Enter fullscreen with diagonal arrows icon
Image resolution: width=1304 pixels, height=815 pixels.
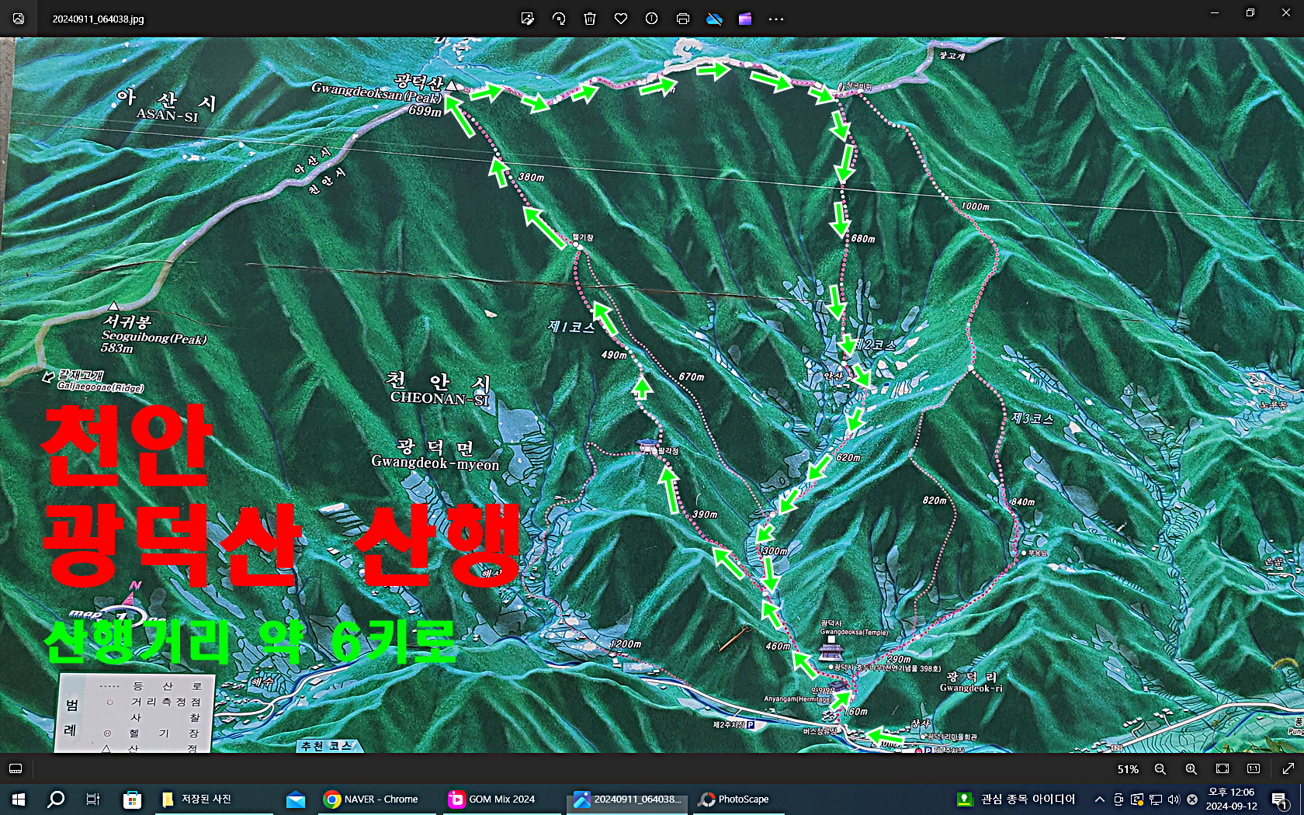click(1288, 768)
